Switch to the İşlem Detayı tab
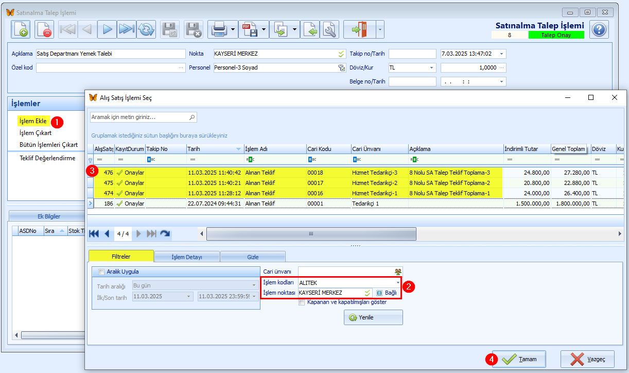The width and height of the screenshot is (629, 373). [187, 257]
